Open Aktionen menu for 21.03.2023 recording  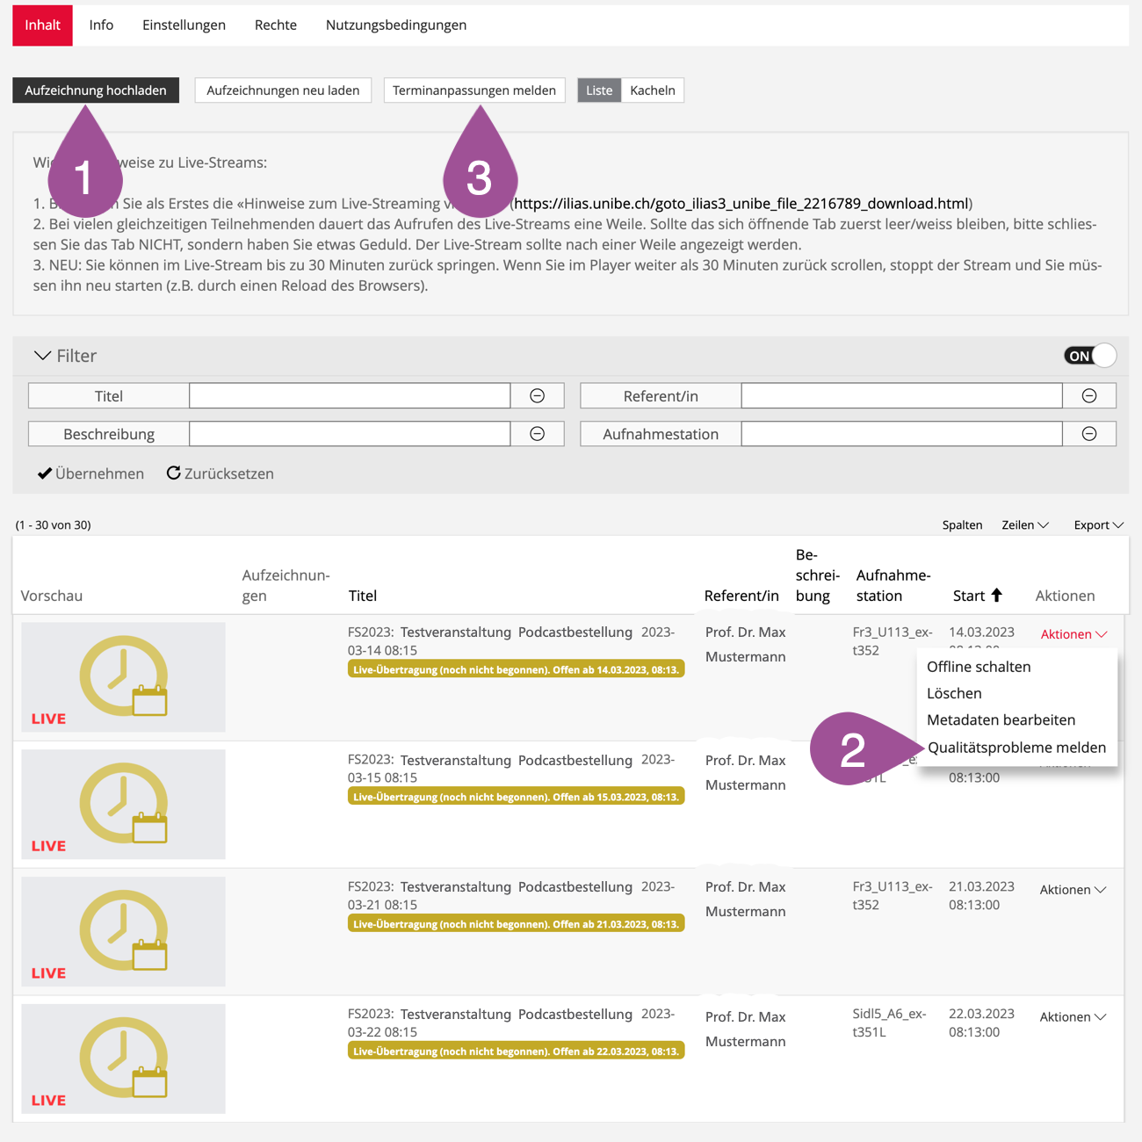pos(1072,890)
